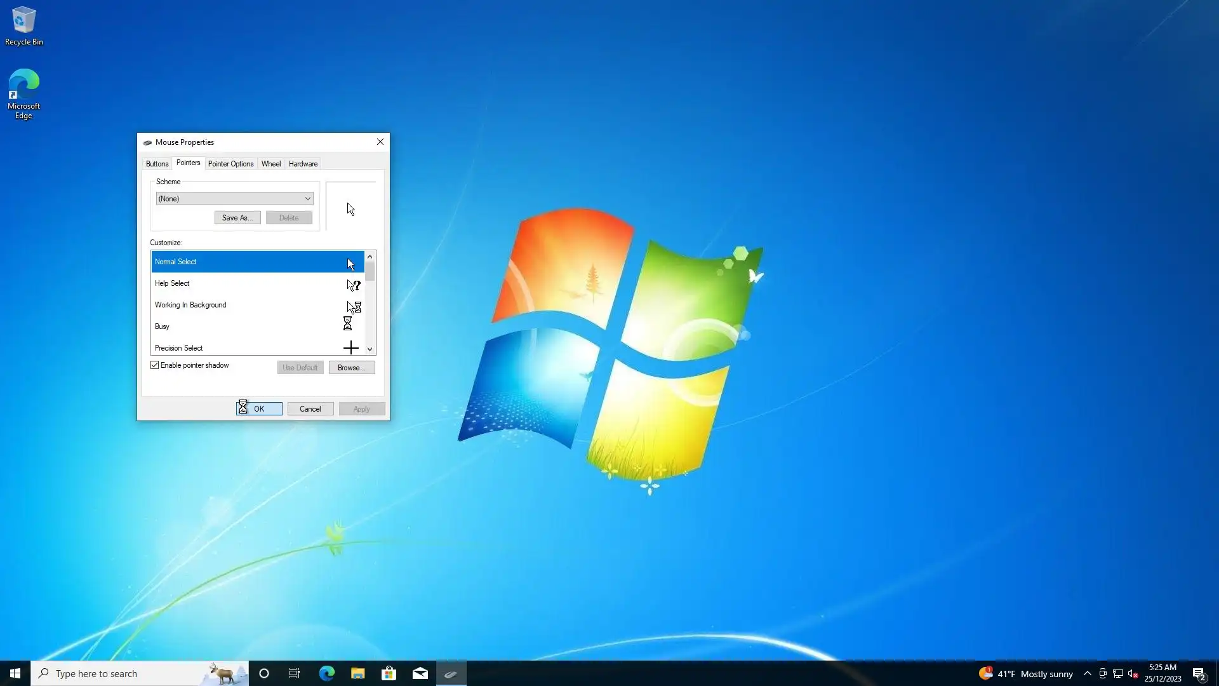The image size is (1219, 686).
Task: Open the notification center icon
Action: point(1199,673)
